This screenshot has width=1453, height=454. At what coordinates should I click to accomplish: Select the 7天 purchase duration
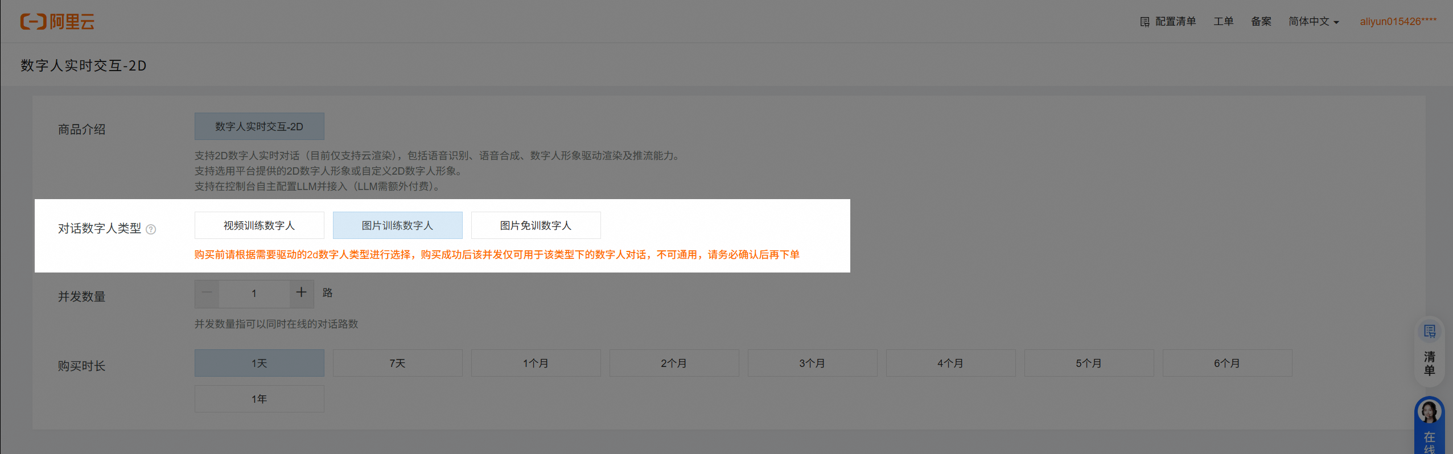398,363
